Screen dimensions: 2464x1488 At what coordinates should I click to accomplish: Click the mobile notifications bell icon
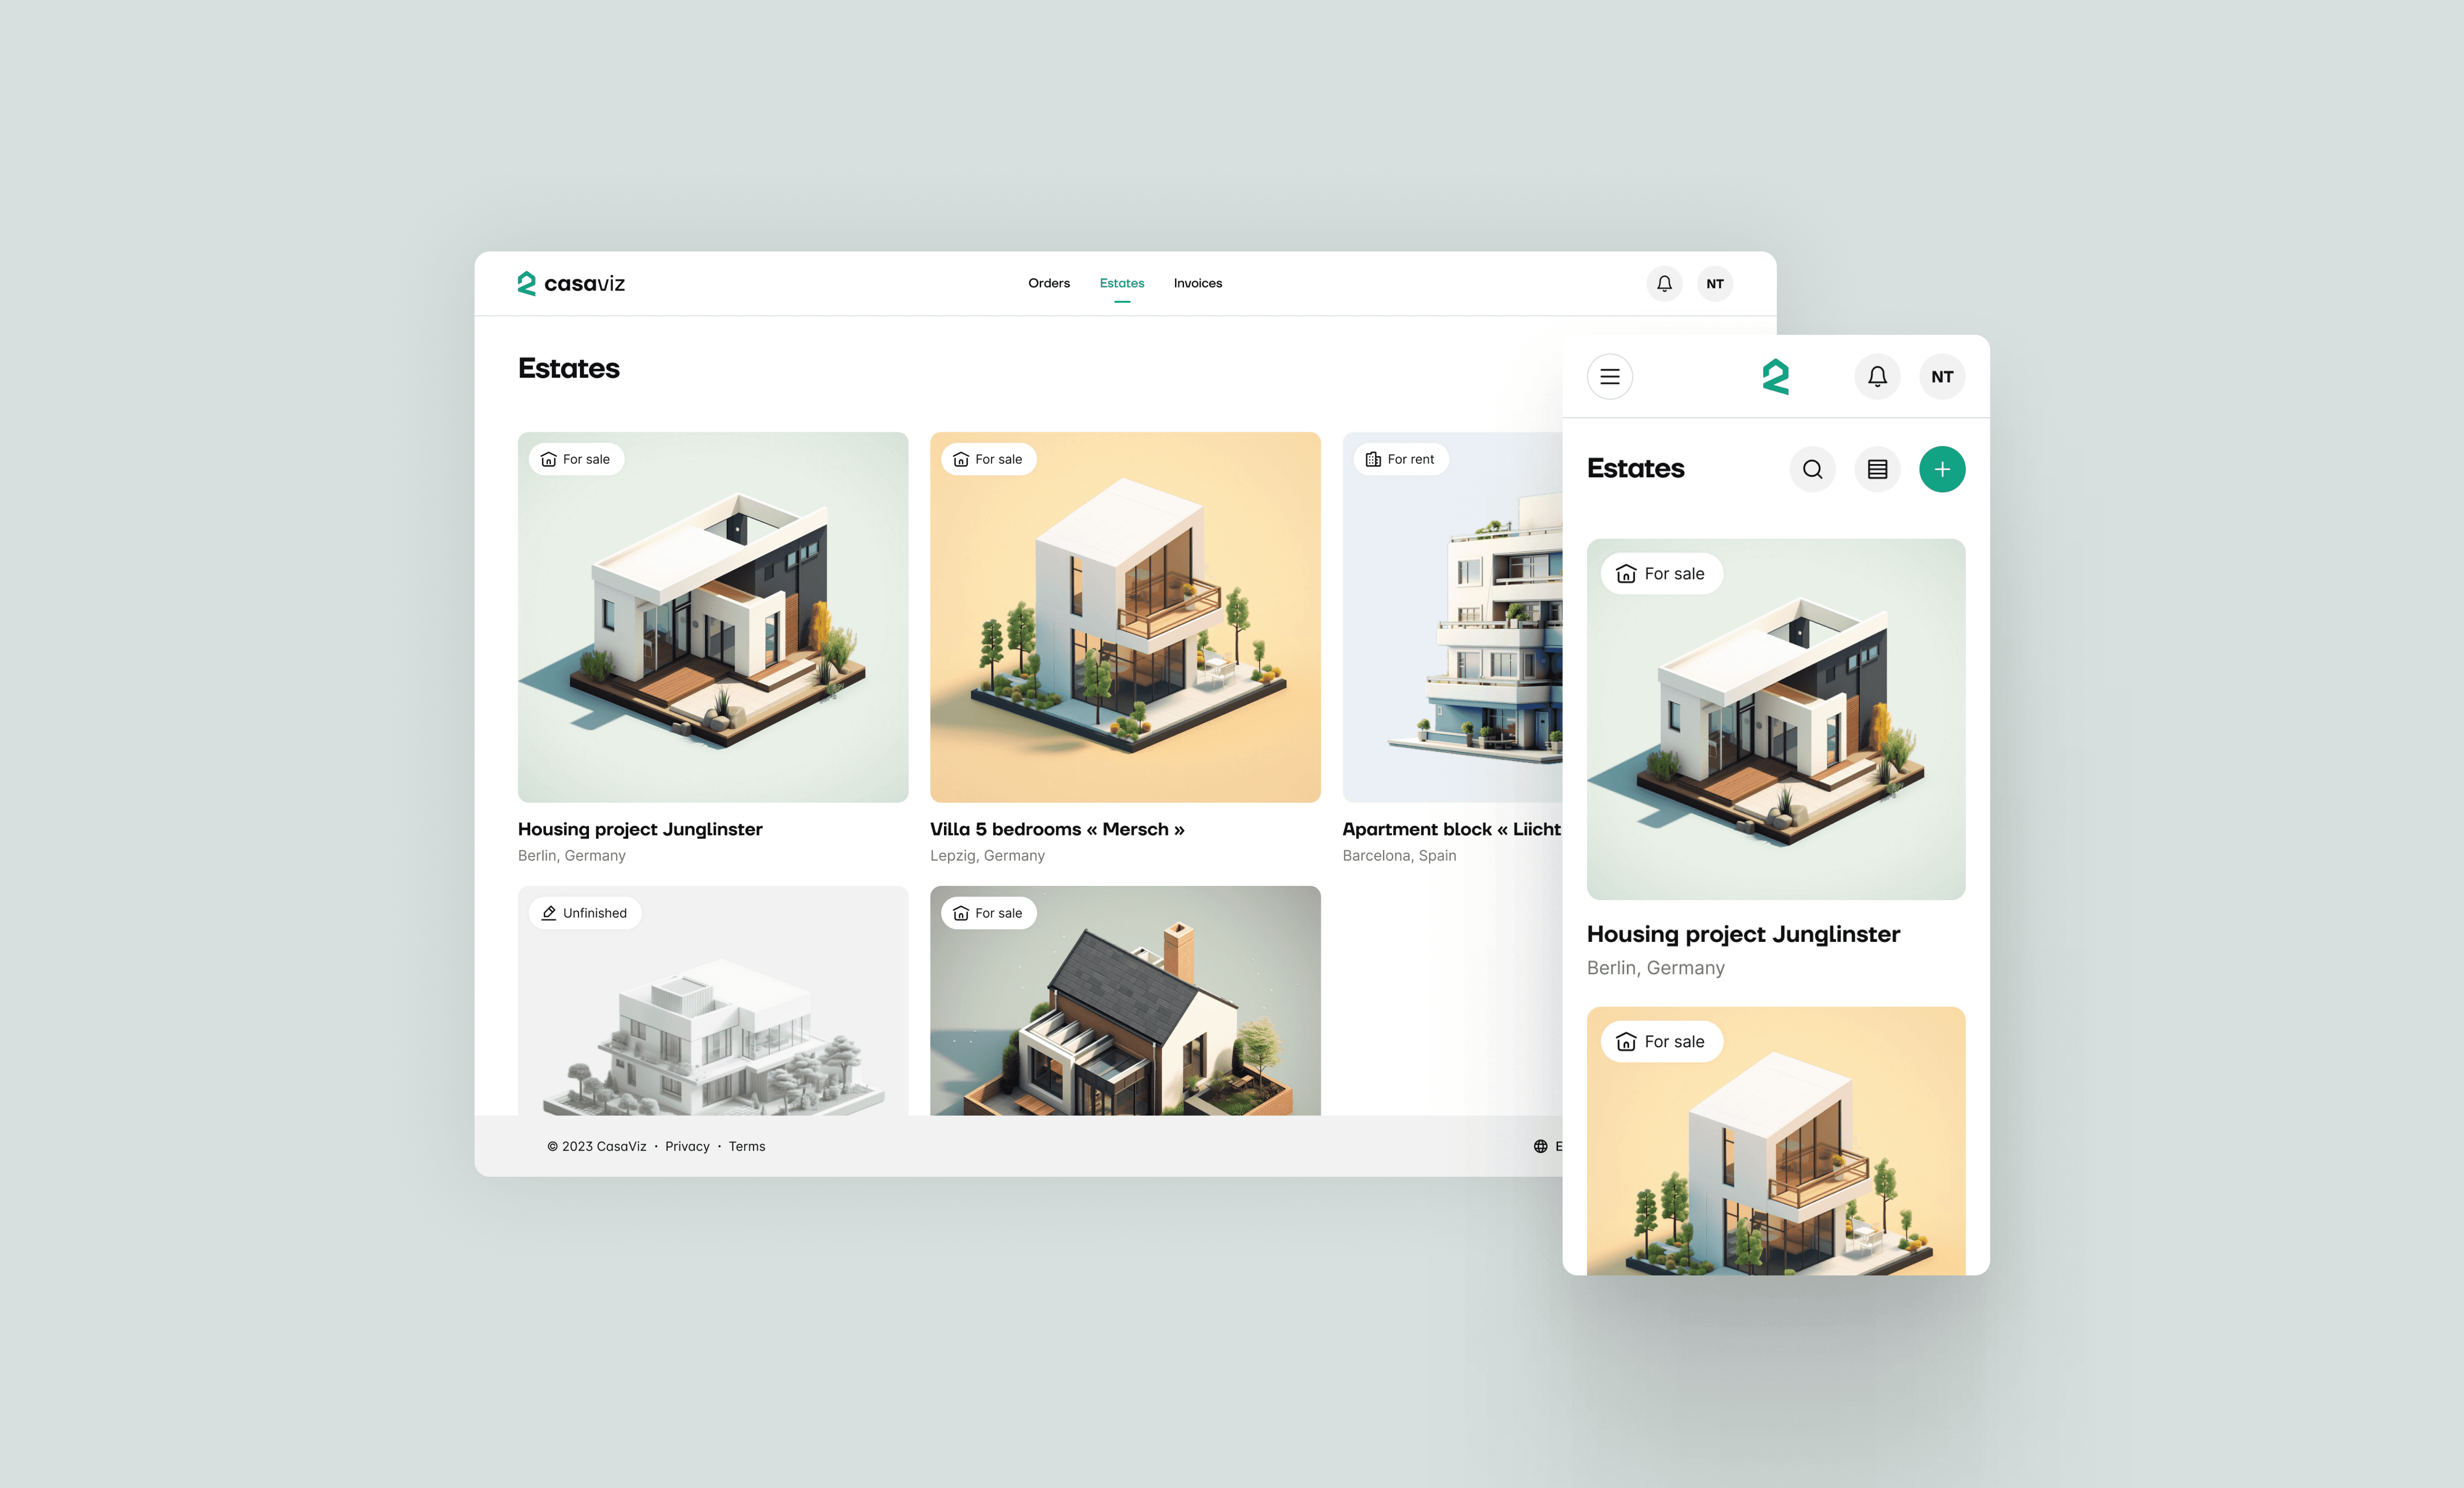[1877, 377]
